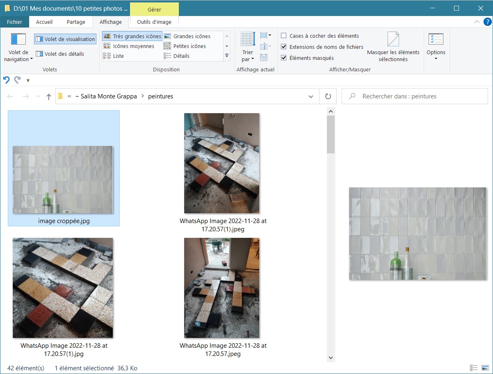Open the Fichier menu

click(14, 22)
